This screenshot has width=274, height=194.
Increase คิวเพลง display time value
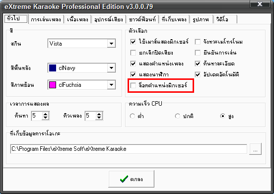(x=99, y=114)
